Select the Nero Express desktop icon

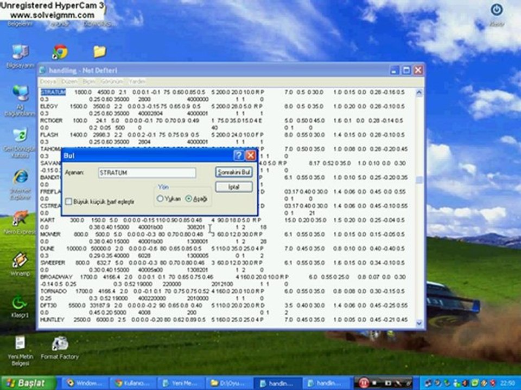pyautogui.click(x=20, y=223)
